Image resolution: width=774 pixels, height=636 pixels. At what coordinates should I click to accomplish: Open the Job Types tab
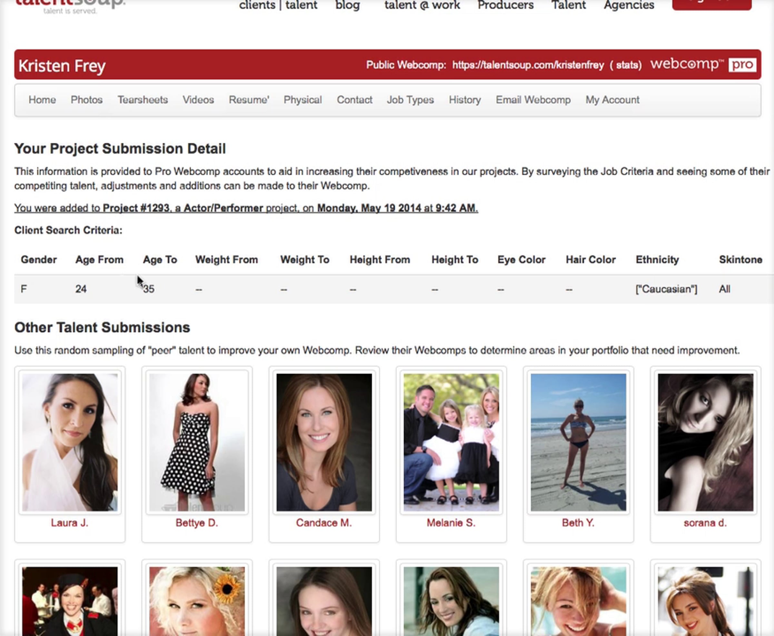(410, 100)
